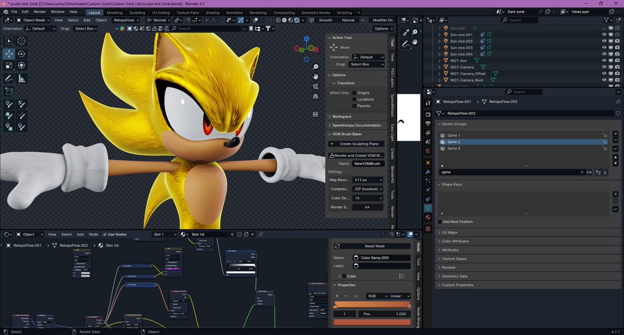Click Create Sculpting Plane button
This screenshot has height=335, width=624.
tap(356, 144)
